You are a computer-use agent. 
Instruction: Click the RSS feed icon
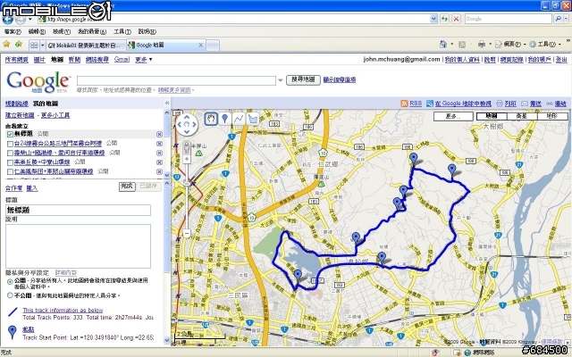pos(404,104)
